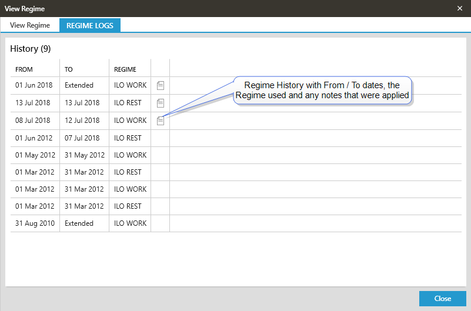
Task: Open the note icon for 13 Jul 2018 row
Action: (161, 103)
